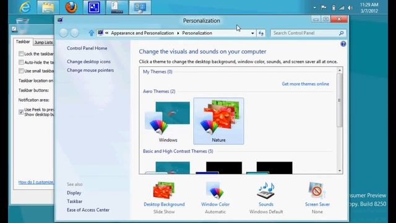Click Basic and High Contrast Themes heading
The image size is (396, 223).
178,151
